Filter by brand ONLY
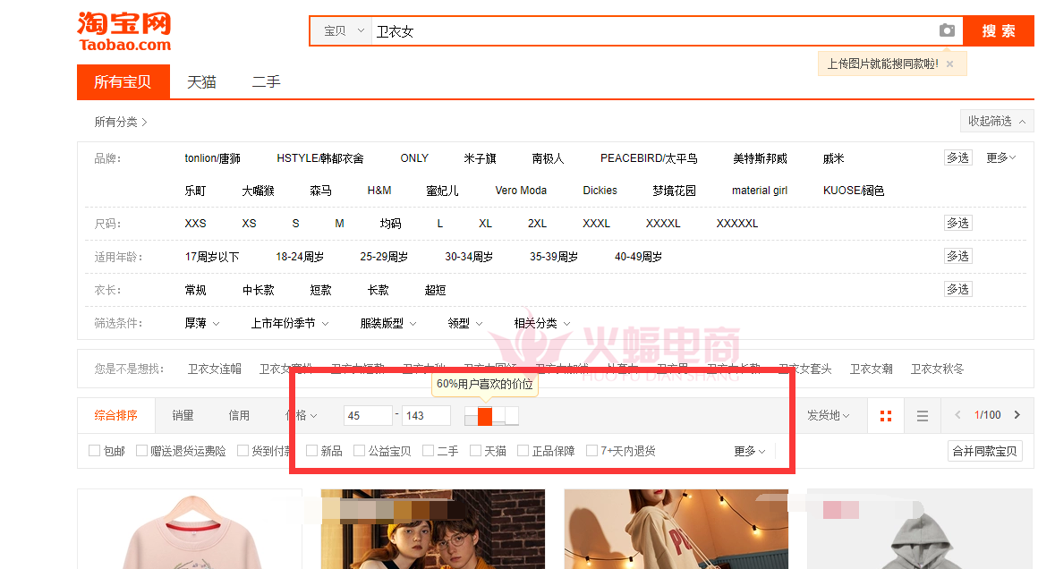1038x569 pixels. coord(414,158)
